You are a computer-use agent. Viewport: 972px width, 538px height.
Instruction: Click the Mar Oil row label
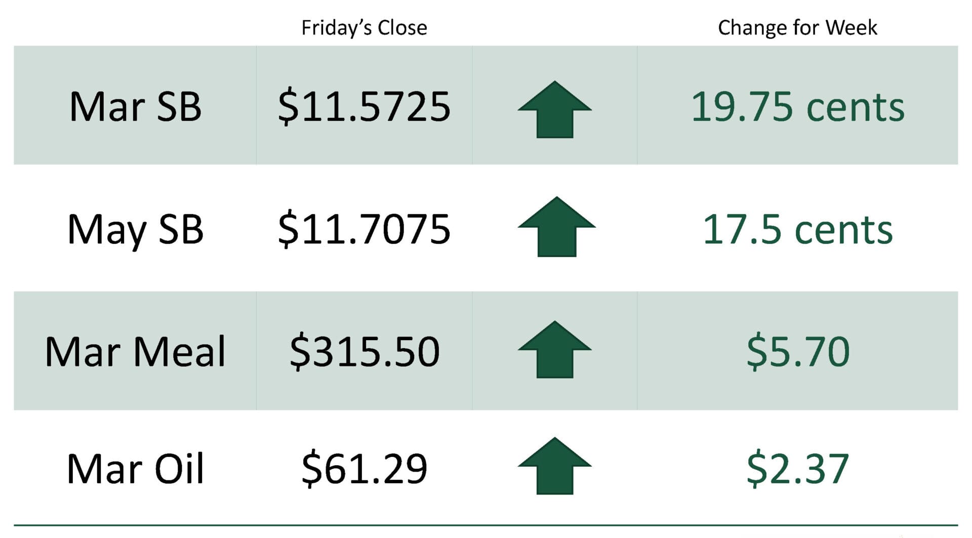point(135,469)
